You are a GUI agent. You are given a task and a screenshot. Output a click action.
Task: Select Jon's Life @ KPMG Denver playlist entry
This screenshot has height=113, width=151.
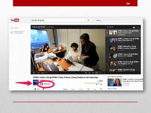(x=123, y=56)
